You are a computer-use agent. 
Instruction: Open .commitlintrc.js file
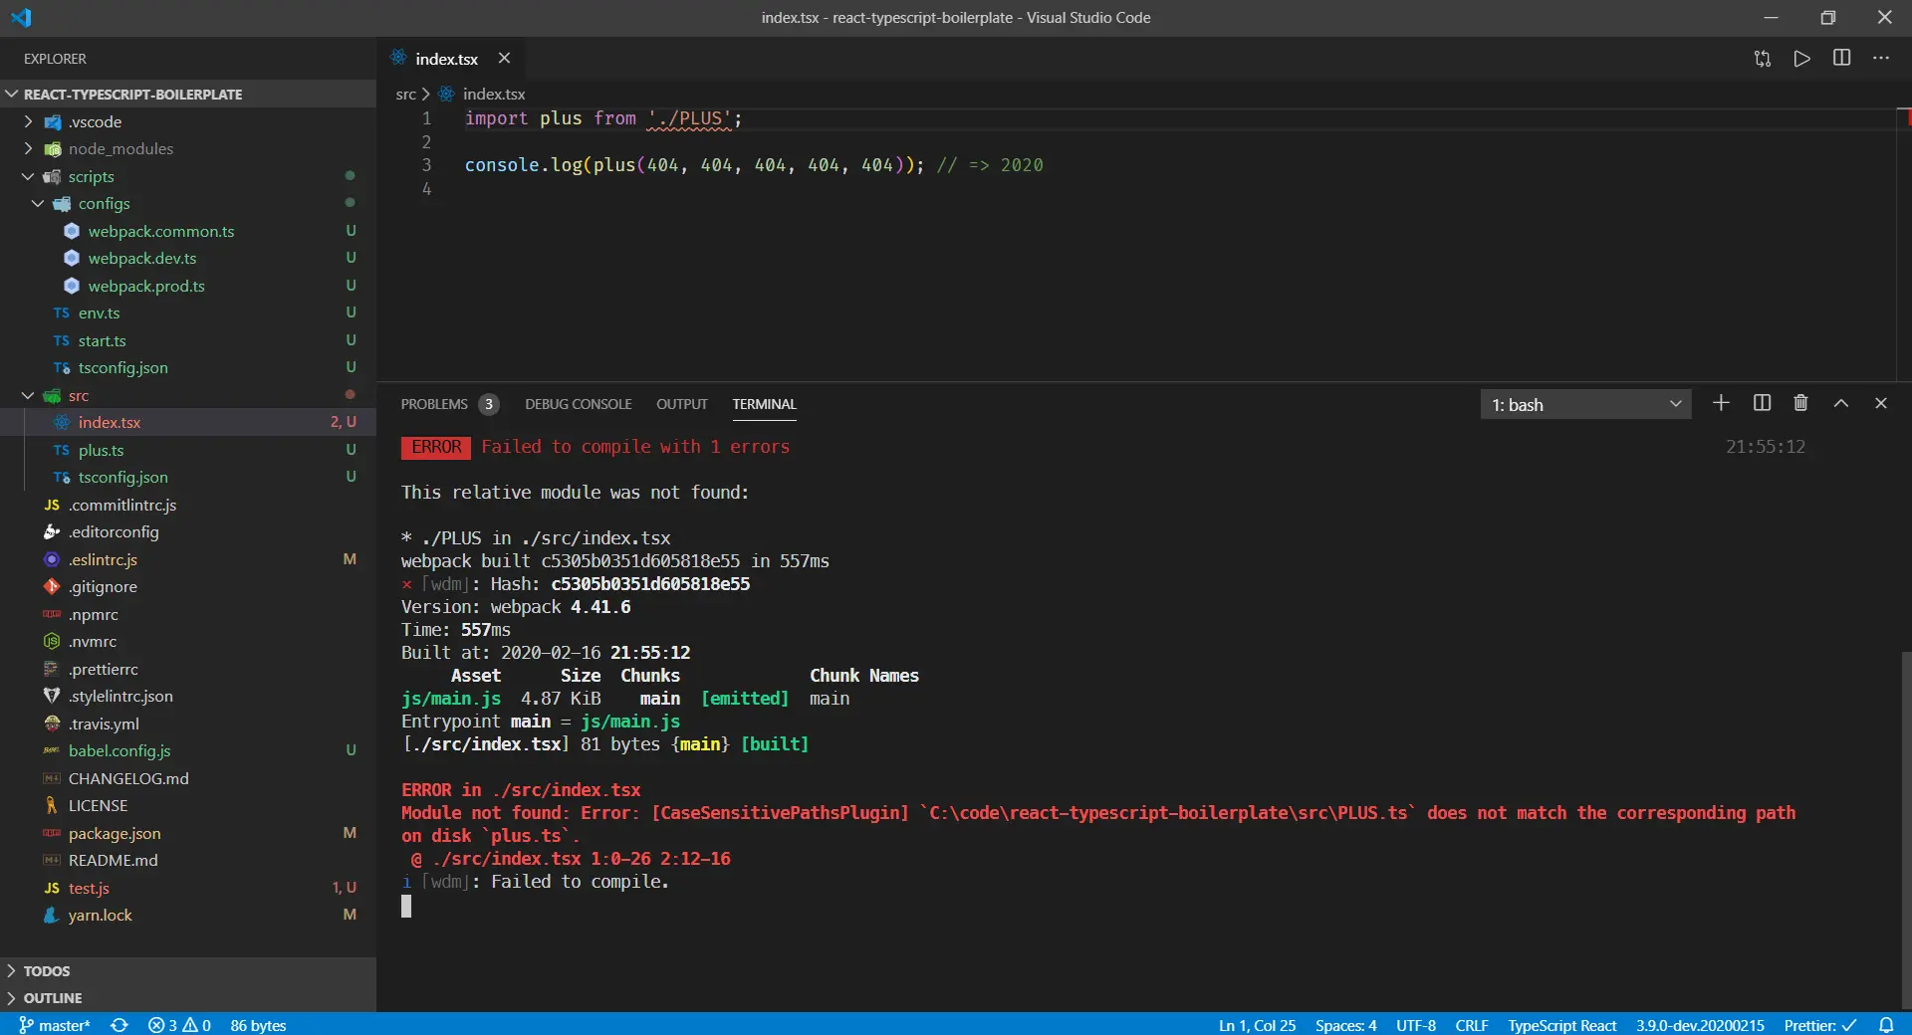pos(188,505)
